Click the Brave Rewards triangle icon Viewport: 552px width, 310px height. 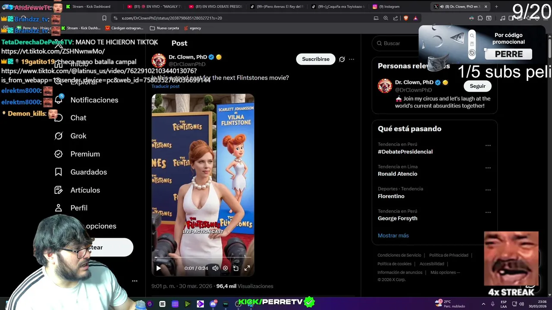tap(415, 18)
